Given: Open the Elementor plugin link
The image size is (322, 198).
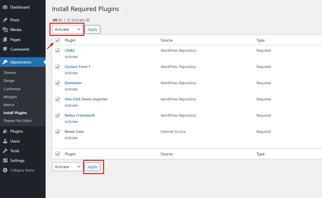Looking at the screenshot, I should (x=73, y=83).
